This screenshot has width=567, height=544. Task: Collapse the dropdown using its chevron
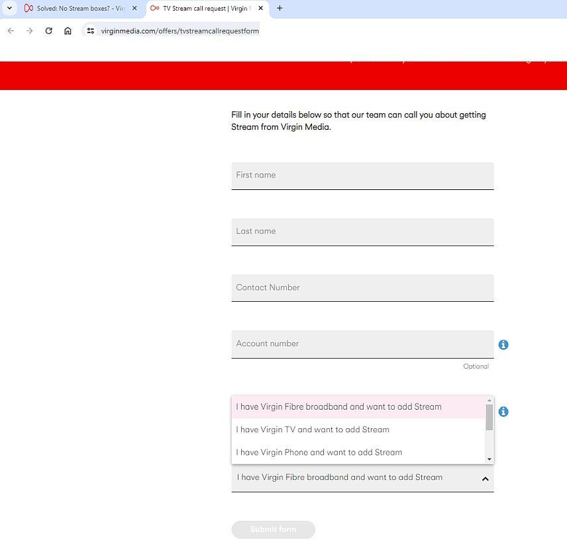[x=486, y=478]
